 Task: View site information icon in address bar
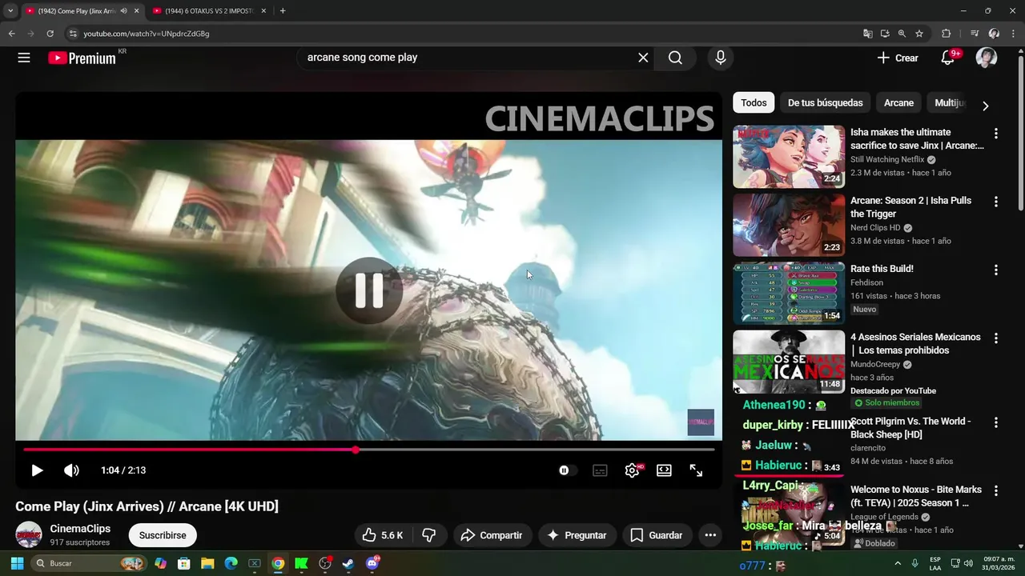tap(73, 34)
